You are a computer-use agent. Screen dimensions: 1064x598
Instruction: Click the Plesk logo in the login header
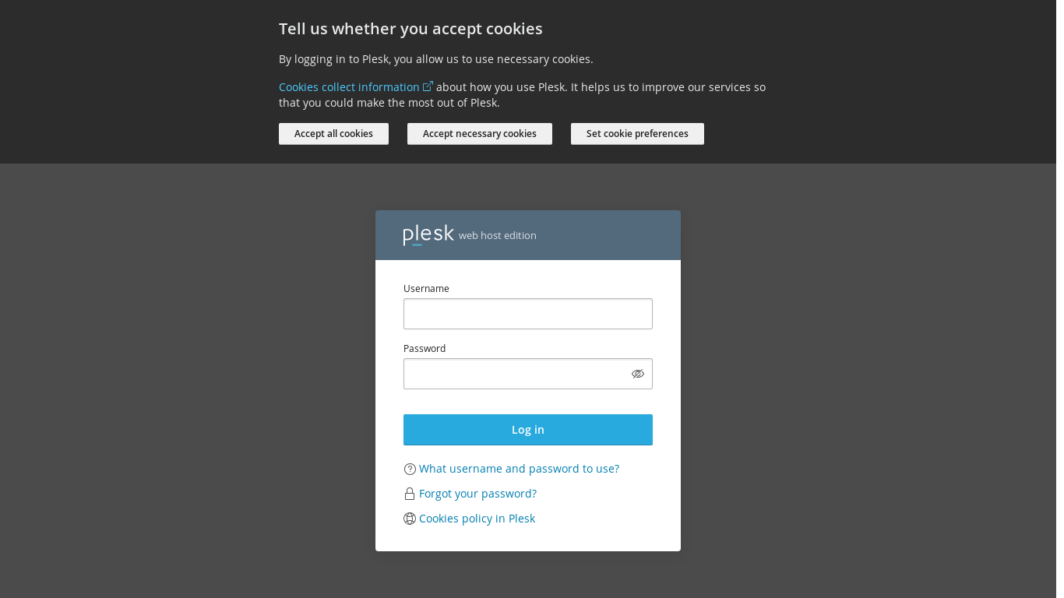point(428,235)
